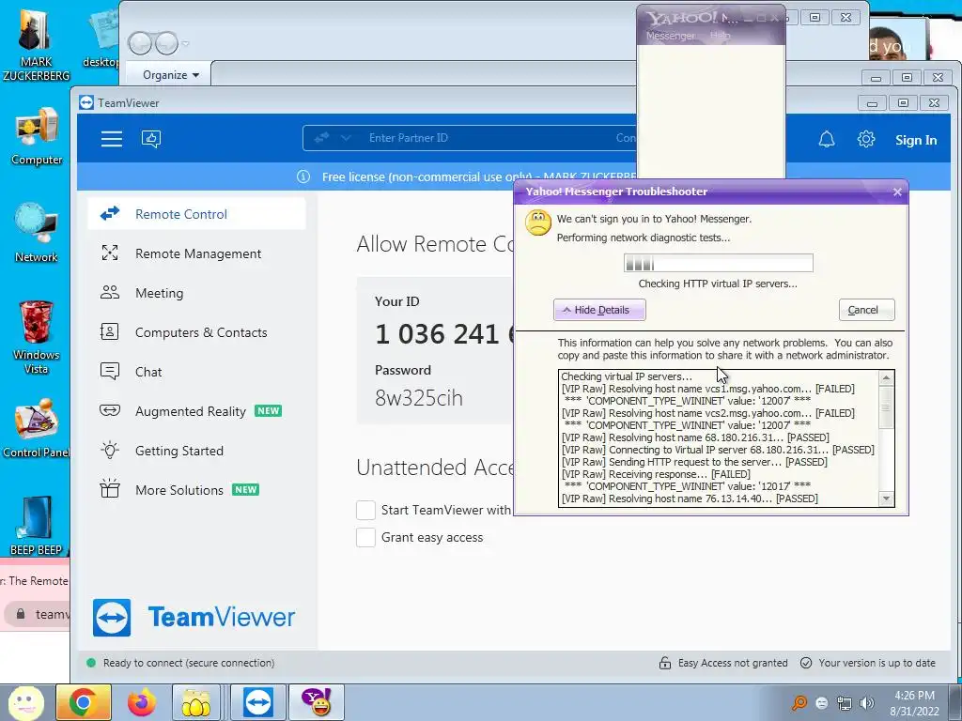This screenshot has width=962, height=721.
Task: Click Hide Details in Yahoo Troubleshooter
Action: click(x=599, y=310)
